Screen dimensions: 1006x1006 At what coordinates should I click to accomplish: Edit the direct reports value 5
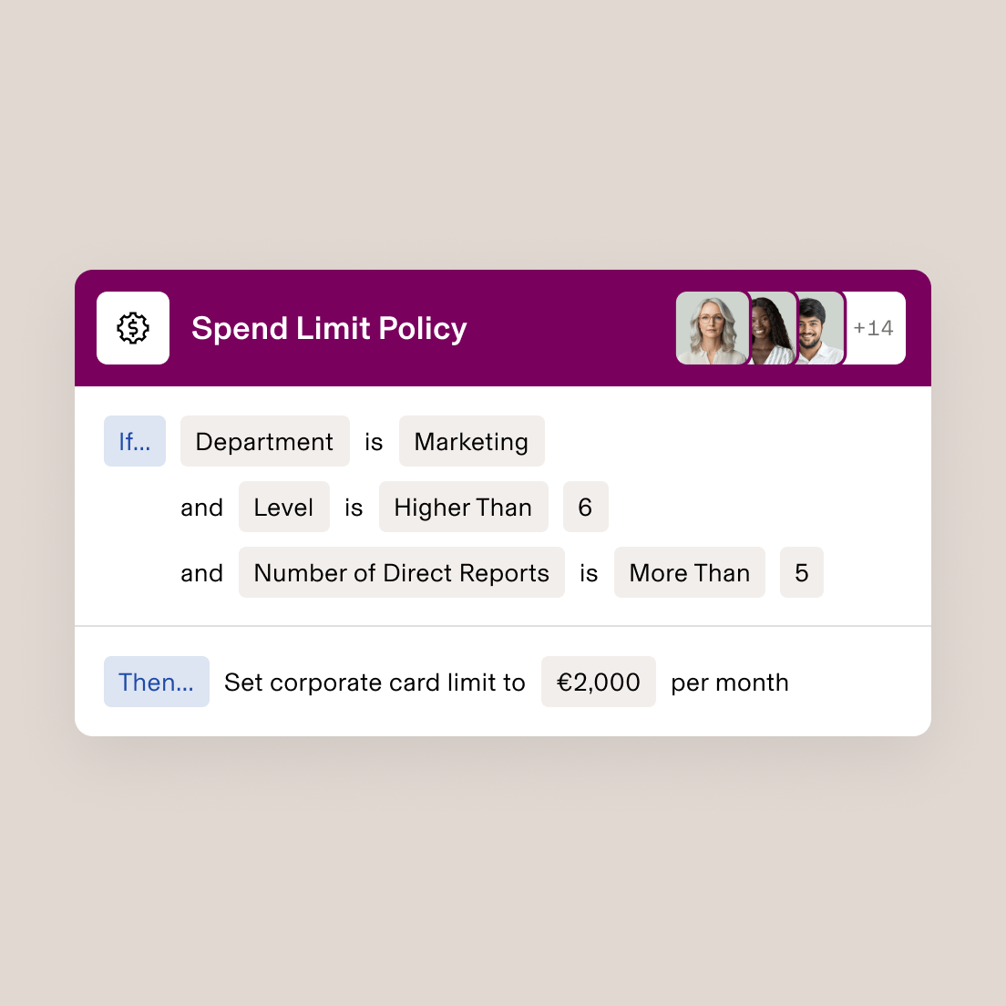point(801,572)
